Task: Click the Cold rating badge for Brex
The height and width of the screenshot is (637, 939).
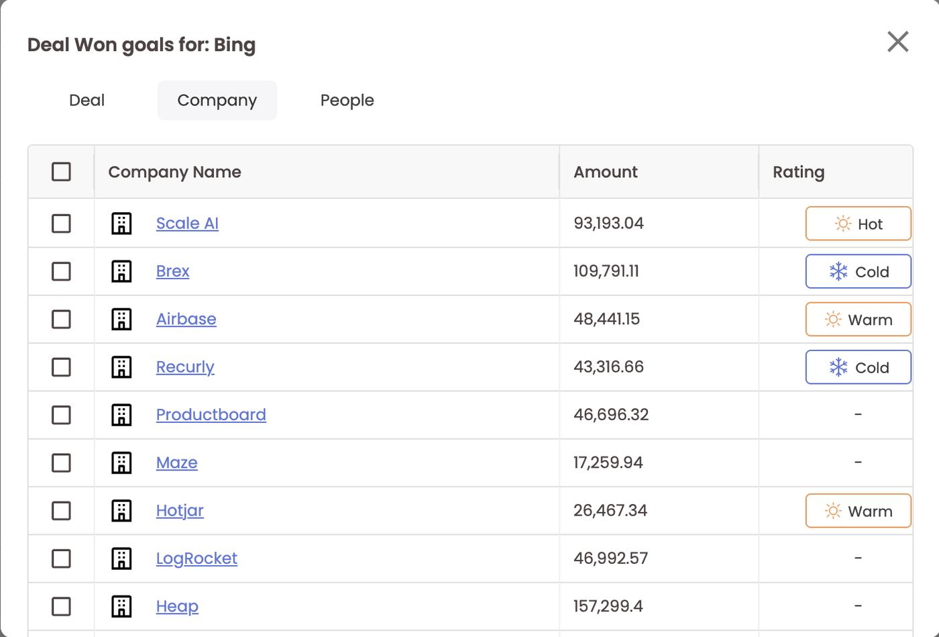Action: click(858, 271)
